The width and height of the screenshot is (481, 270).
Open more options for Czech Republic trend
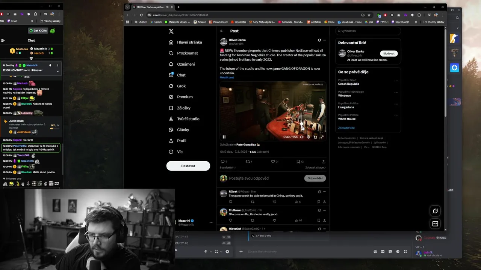click(x=396, y=81)
